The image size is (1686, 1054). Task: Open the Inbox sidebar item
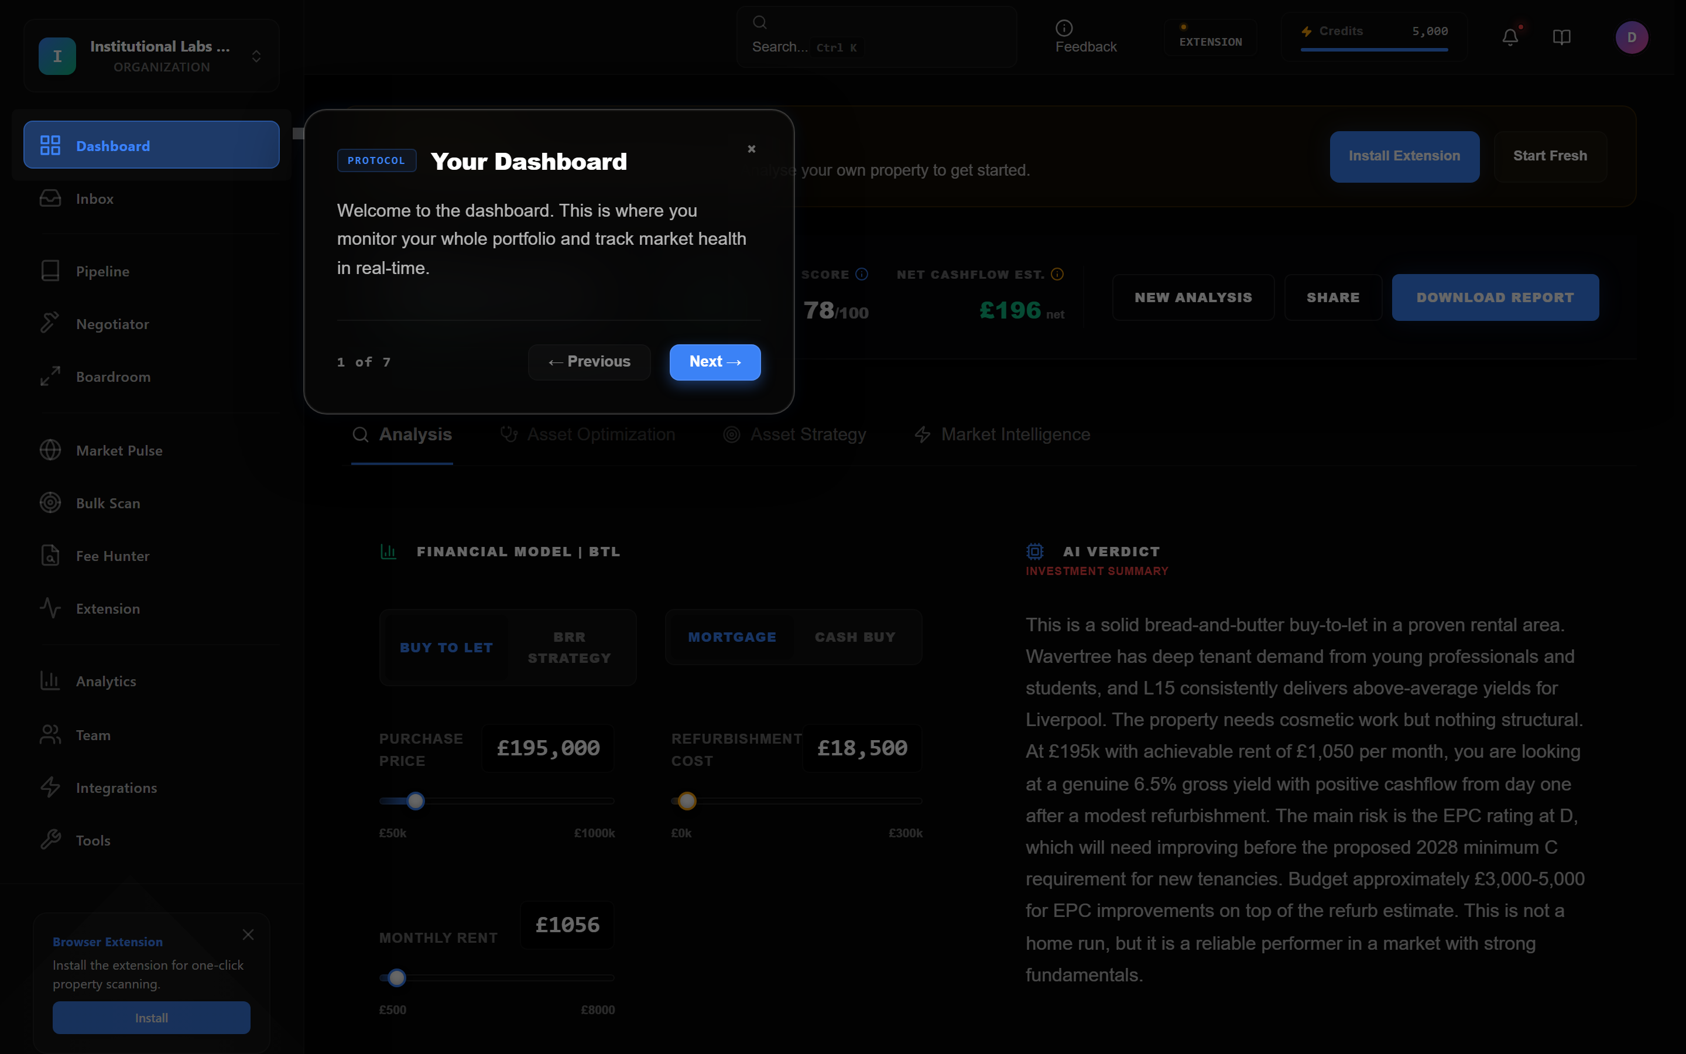(x=151, y=199)
